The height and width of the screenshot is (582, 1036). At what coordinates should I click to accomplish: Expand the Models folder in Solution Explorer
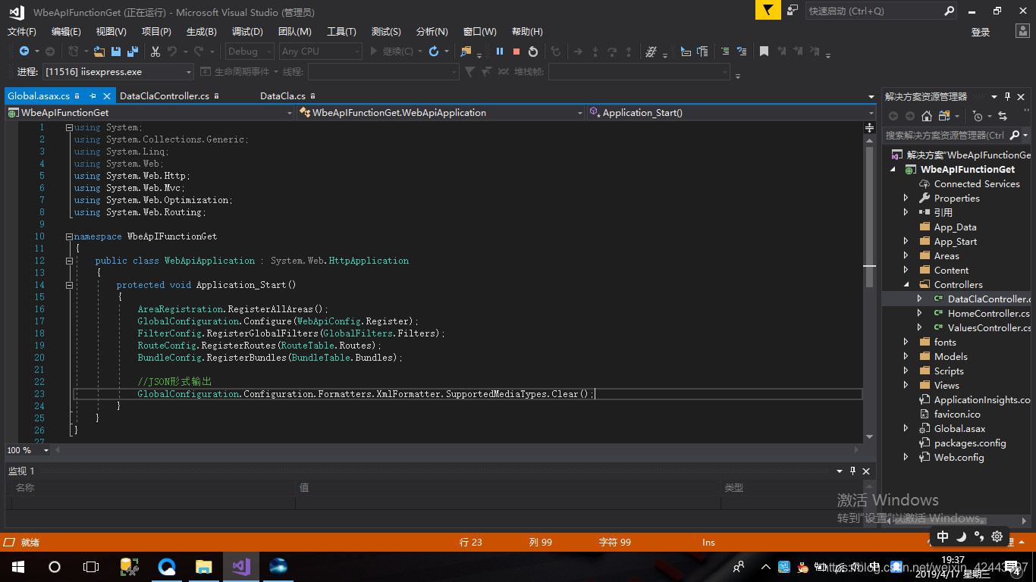[x=906, y=357]
